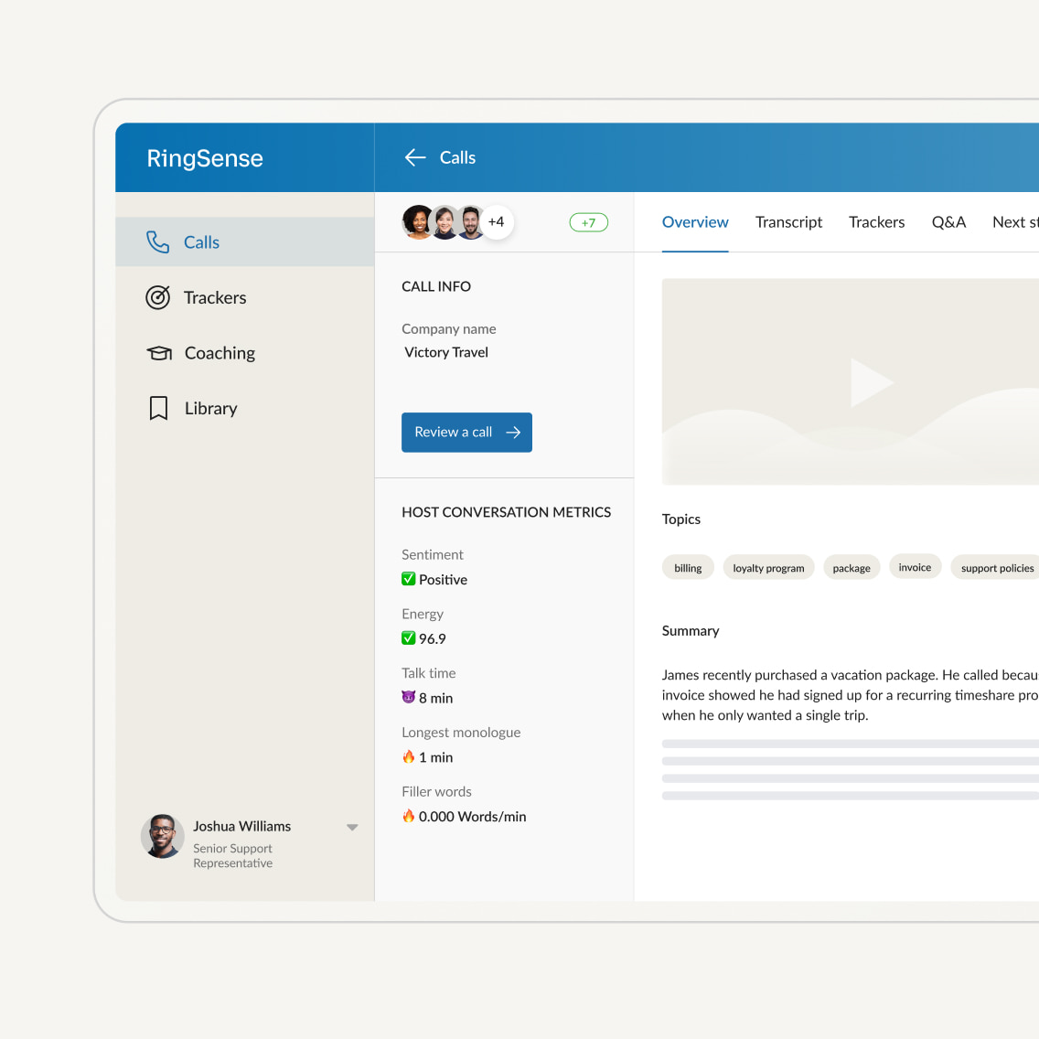Open the Q&A tab
The width and height of the screenshot is (1039, 1039).
[x=948, y=221]
